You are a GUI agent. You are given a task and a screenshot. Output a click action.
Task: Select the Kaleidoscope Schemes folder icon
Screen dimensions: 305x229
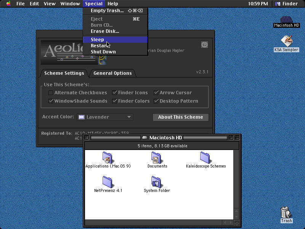[x=205, y=157]
